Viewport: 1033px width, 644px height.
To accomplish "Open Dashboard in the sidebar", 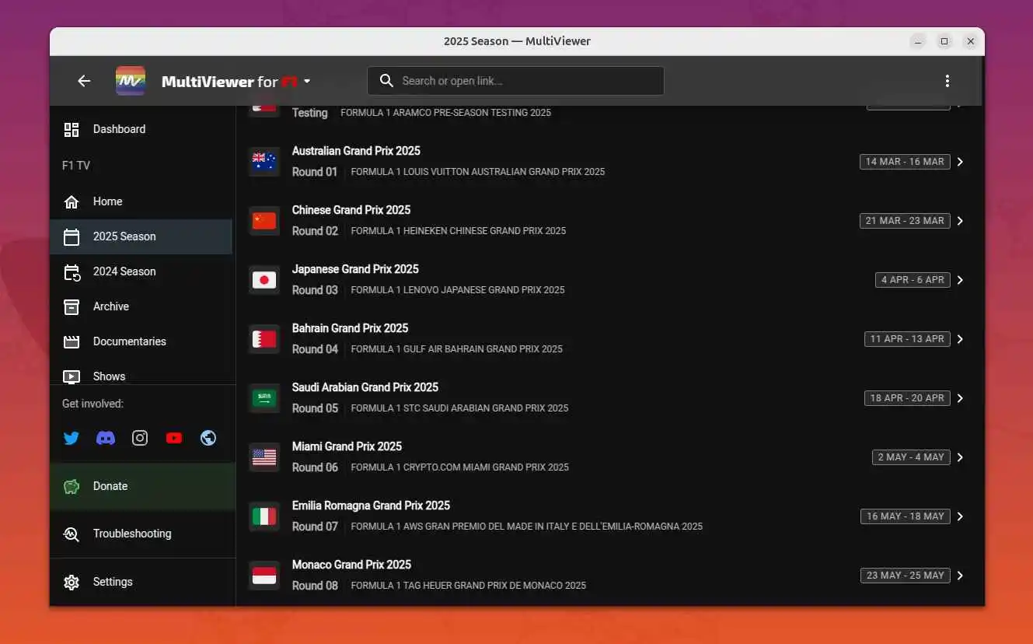I will (x=141, y=129).
